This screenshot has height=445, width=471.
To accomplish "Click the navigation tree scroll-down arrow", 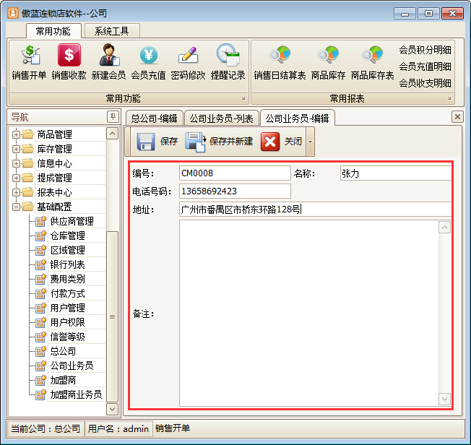I will point(112,409).
